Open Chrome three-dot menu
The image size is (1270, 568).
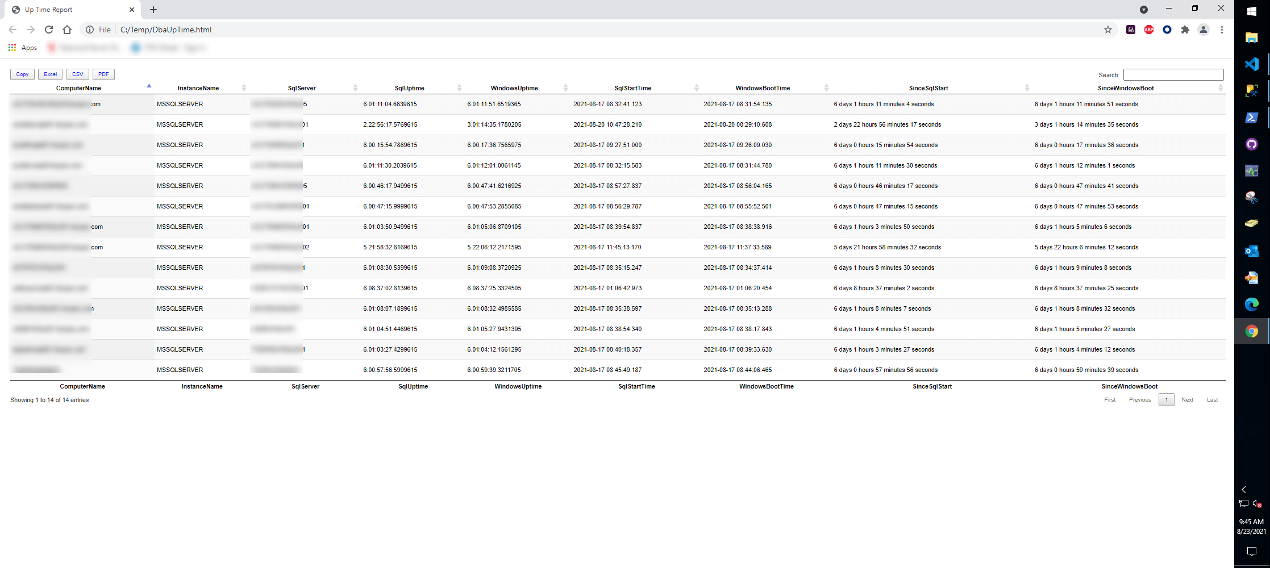(x=1222, y=30)
